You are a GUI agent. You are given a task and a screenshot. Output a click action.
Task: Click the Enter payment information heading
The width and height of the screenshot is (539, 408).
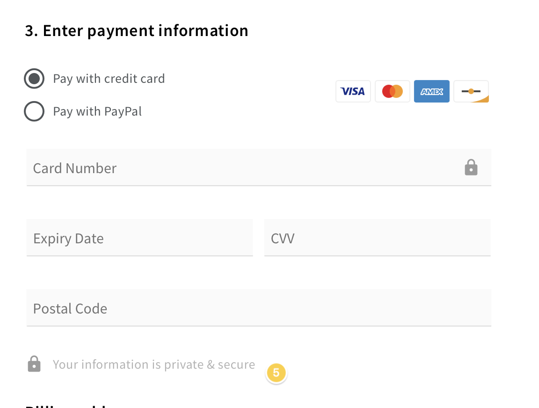coord(136,30)
